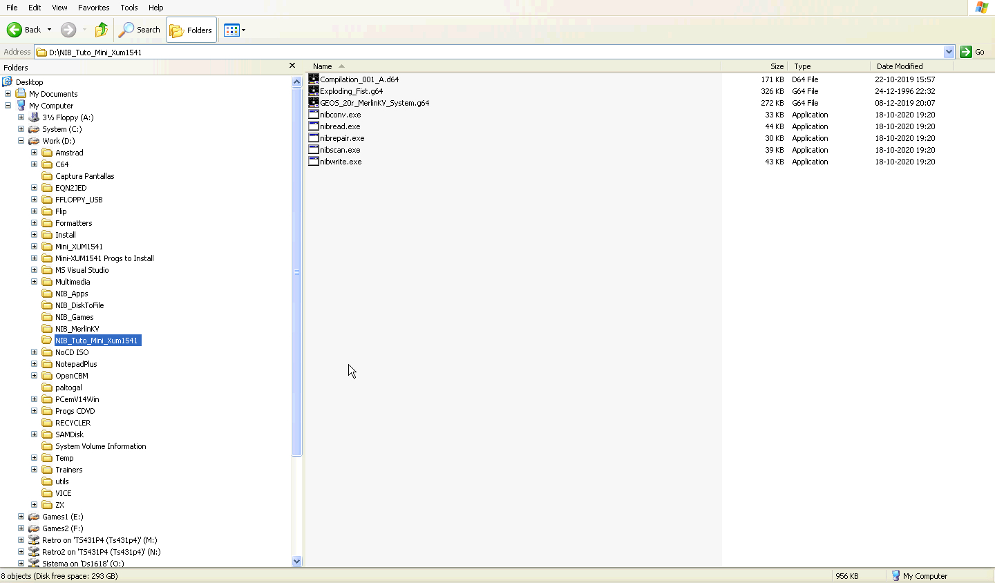Select the paltogal folder

[68, 388]
